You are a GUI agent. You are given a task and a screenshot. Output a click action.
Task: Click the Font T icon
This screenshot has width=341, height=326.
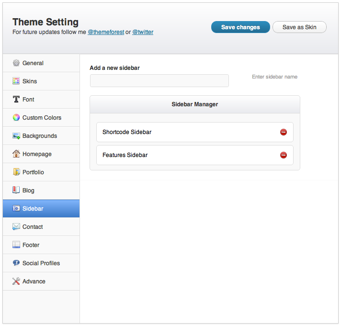coord(16,99)
